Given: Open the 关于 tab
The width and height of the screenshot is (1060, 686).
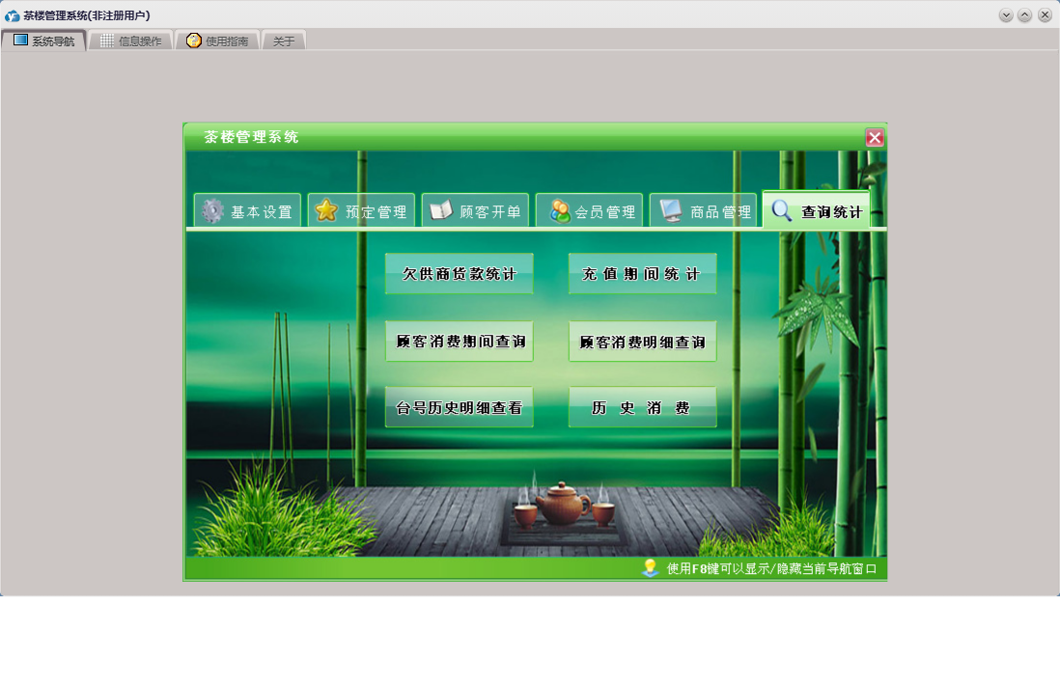Looking at the screenshot, I should [284, 41].
